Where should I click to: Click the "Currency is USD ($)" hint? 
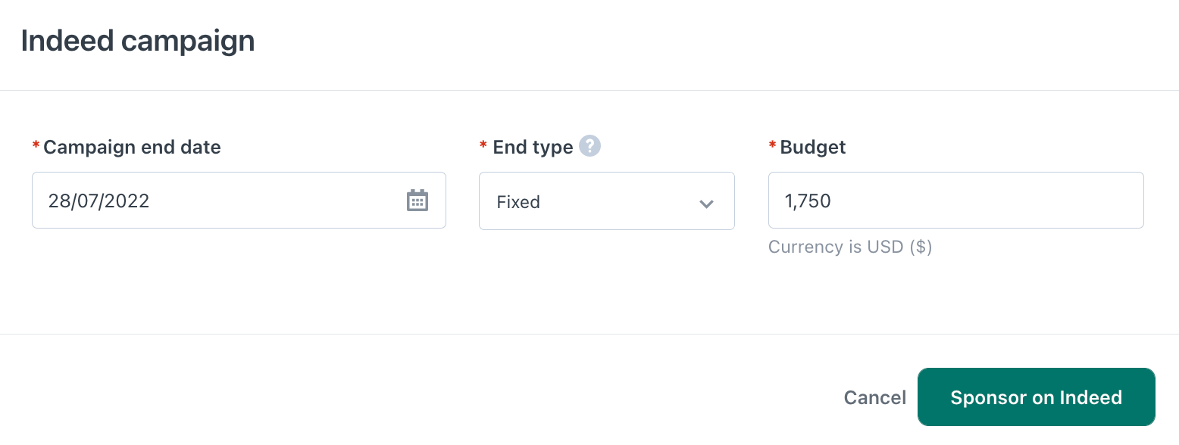[849, 247]
